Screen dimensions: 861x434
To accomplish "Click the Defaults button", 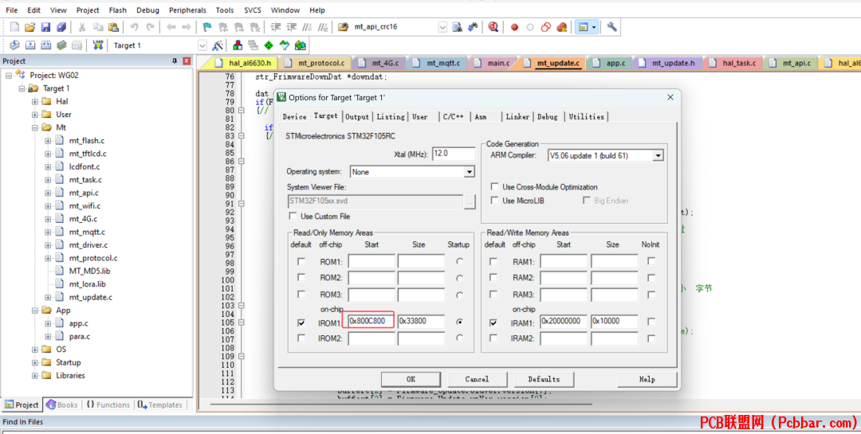I will [x=544, y=379].
